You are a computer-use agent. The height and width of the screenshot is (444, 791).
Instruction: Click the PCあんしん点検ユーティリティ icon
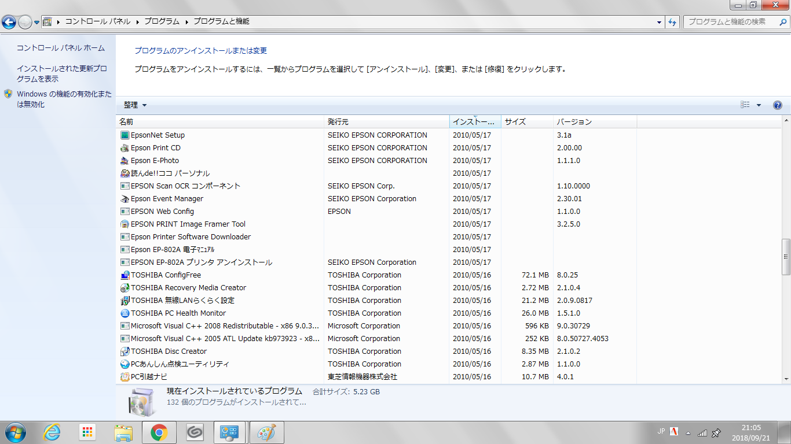click(x=124, y=364)
